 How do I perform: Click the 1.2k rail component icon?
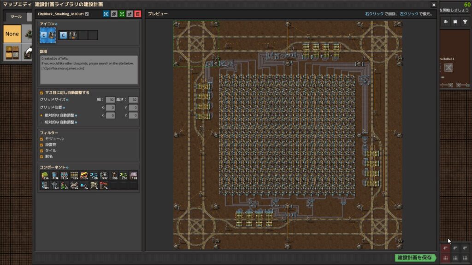(x=74, y=176)
